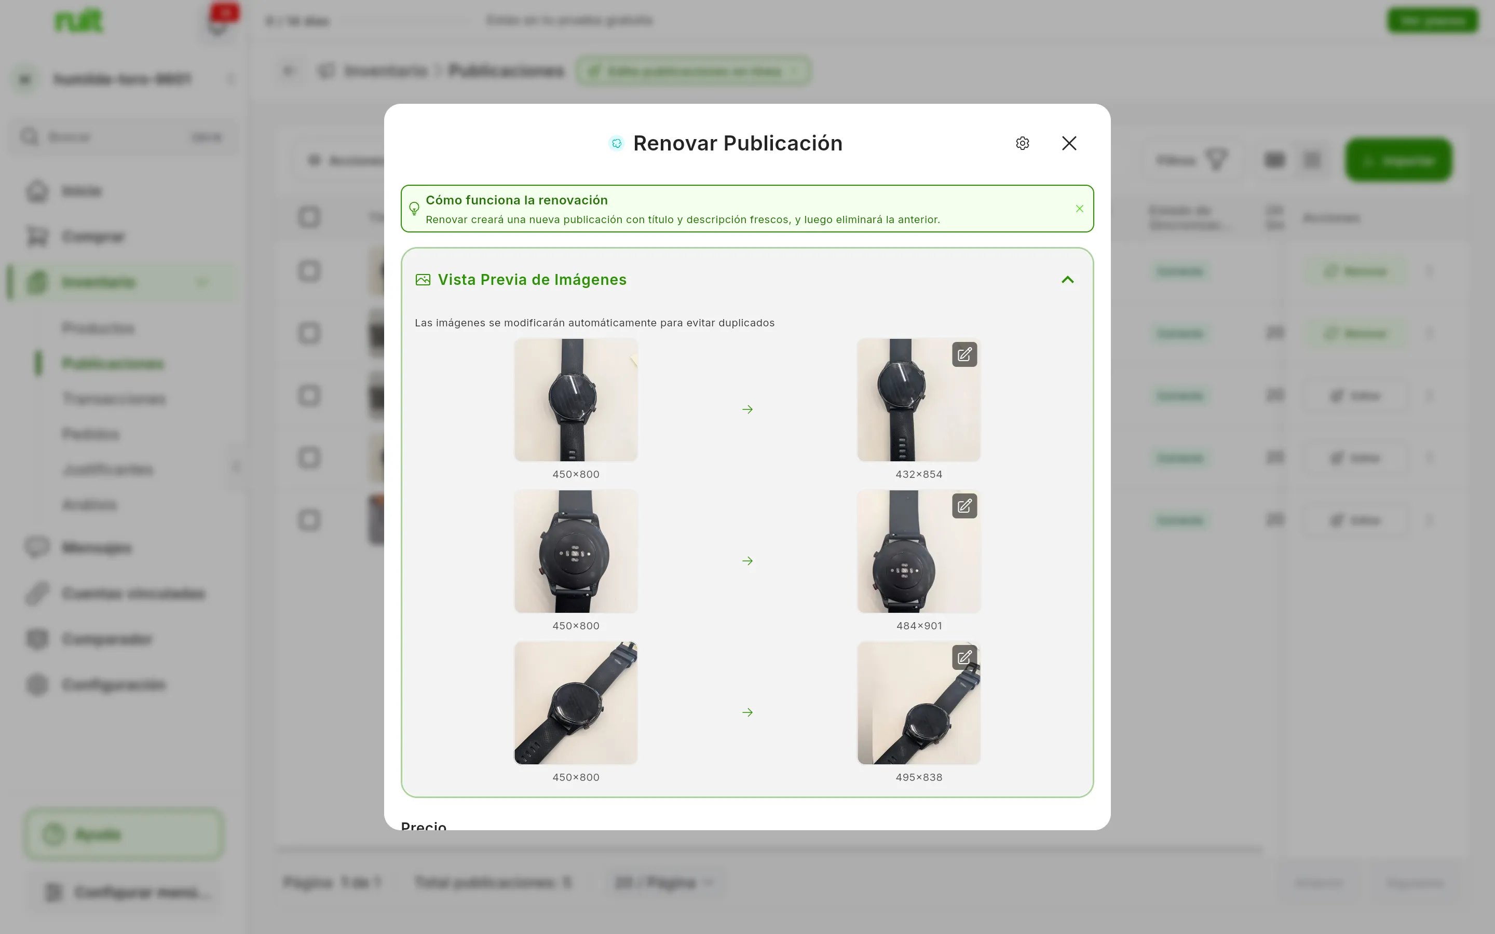
Task: Click the arrow between the angled watch pair
Action: (747, 712)
